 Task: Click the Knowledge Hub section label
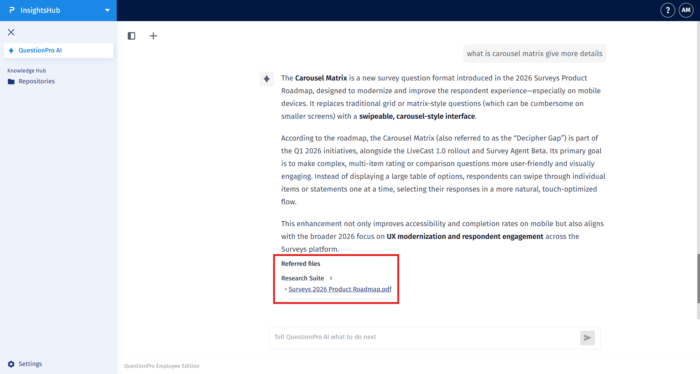(27, 71)
